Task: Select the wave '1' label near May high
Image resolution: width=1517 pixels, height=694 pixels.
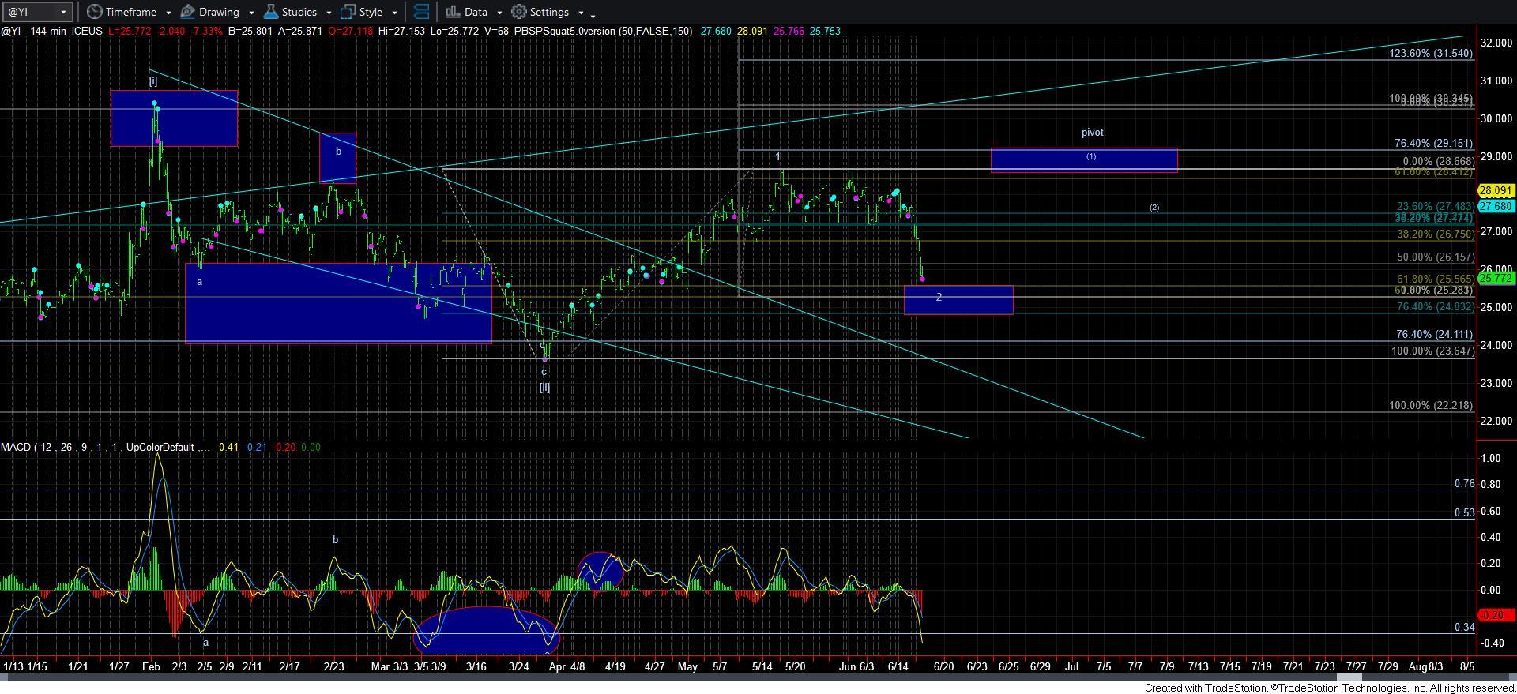Action: pyautogui.click(x=777, y=157)
